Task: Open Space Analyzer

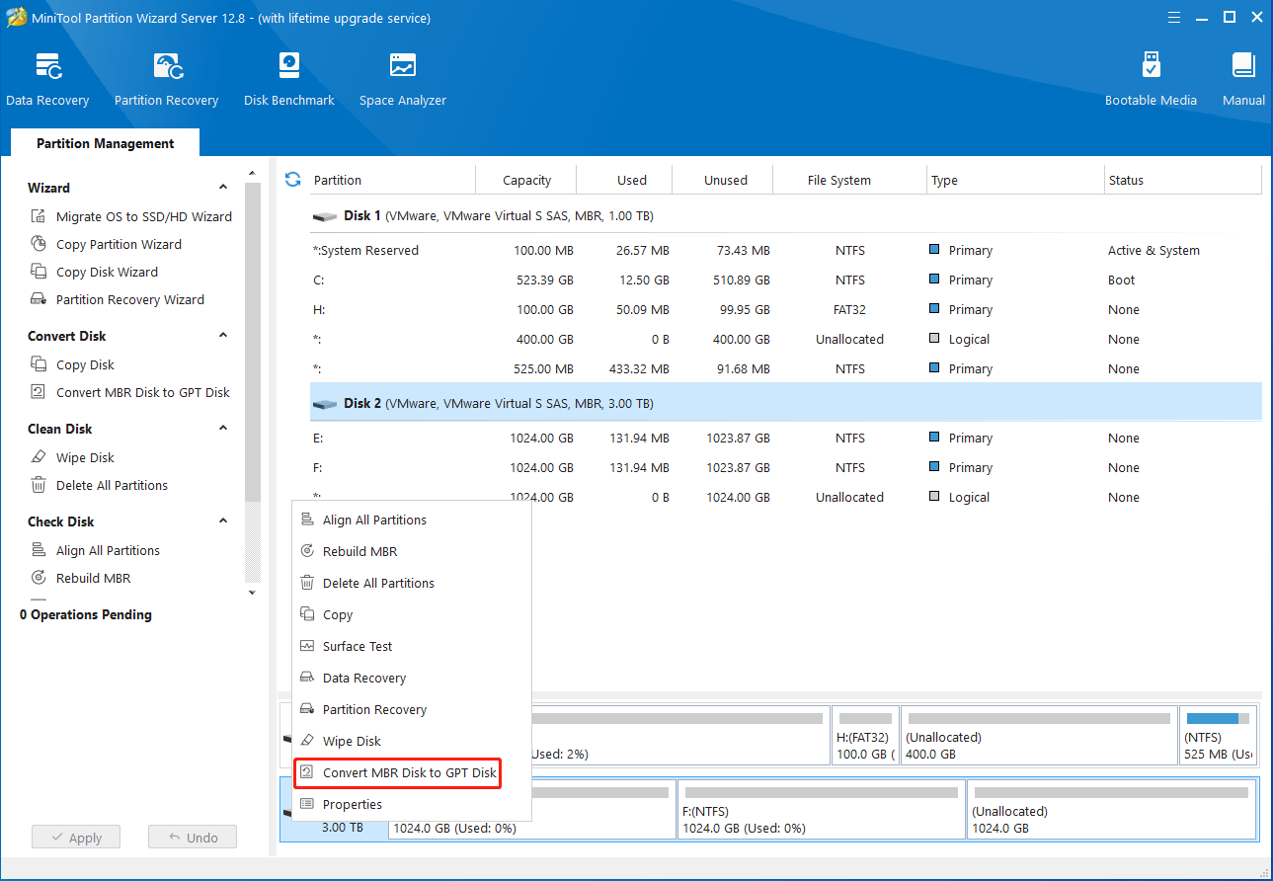Action: point(403,80)
